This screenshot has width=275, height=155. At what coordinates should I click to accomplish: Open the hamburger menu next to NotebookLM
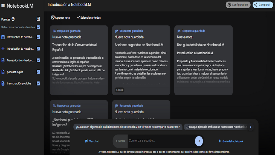click(x=3, y=5)
